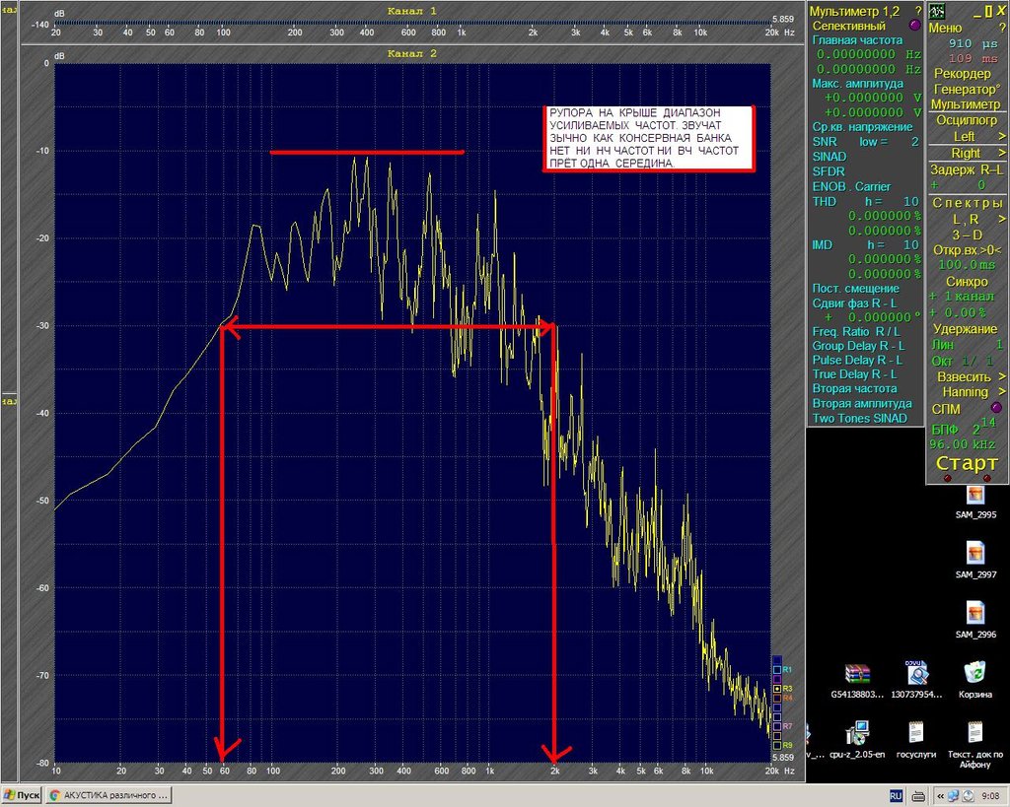Screen dimensions: 1010x807
Task: Toggle the СПМ purple indicator
Action: 996,408
